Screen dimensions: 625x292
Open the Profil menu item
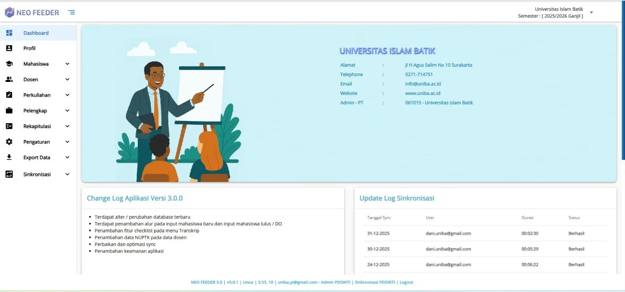[38, 48]
